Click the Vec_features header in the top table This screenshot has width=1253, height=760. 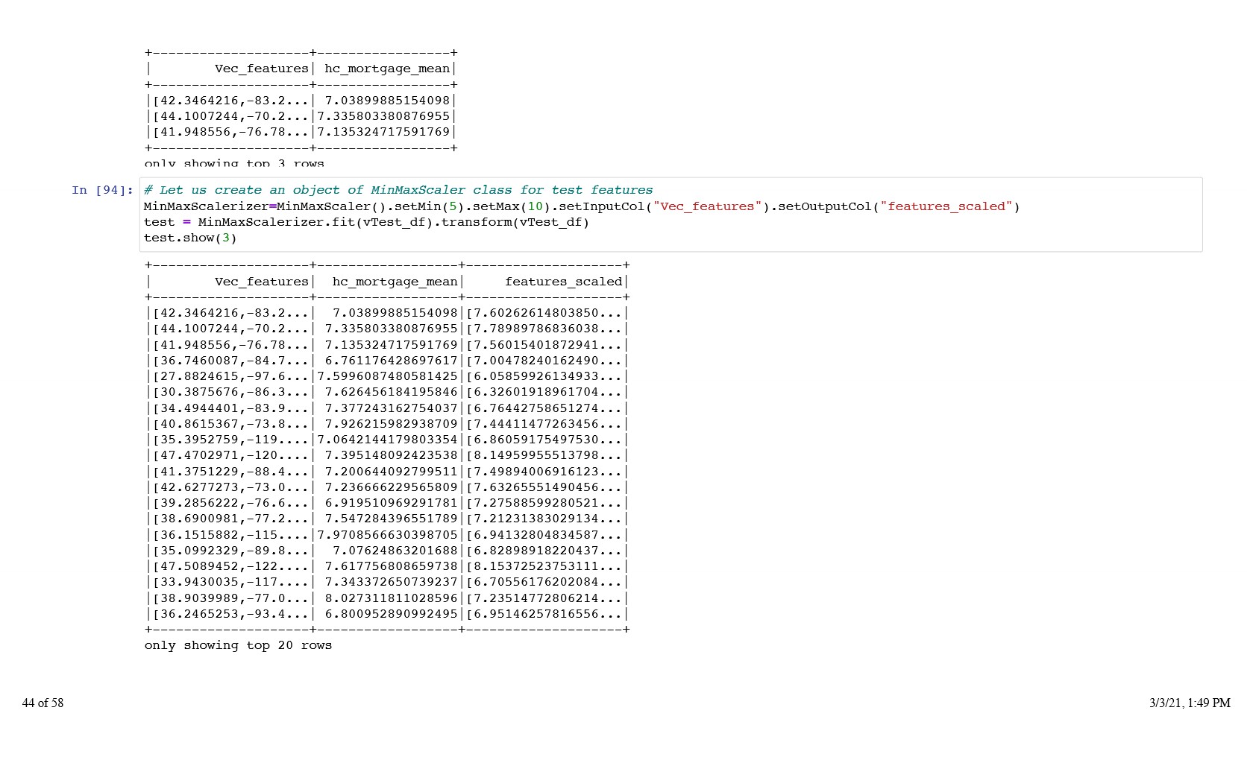[x=261, y=69]
